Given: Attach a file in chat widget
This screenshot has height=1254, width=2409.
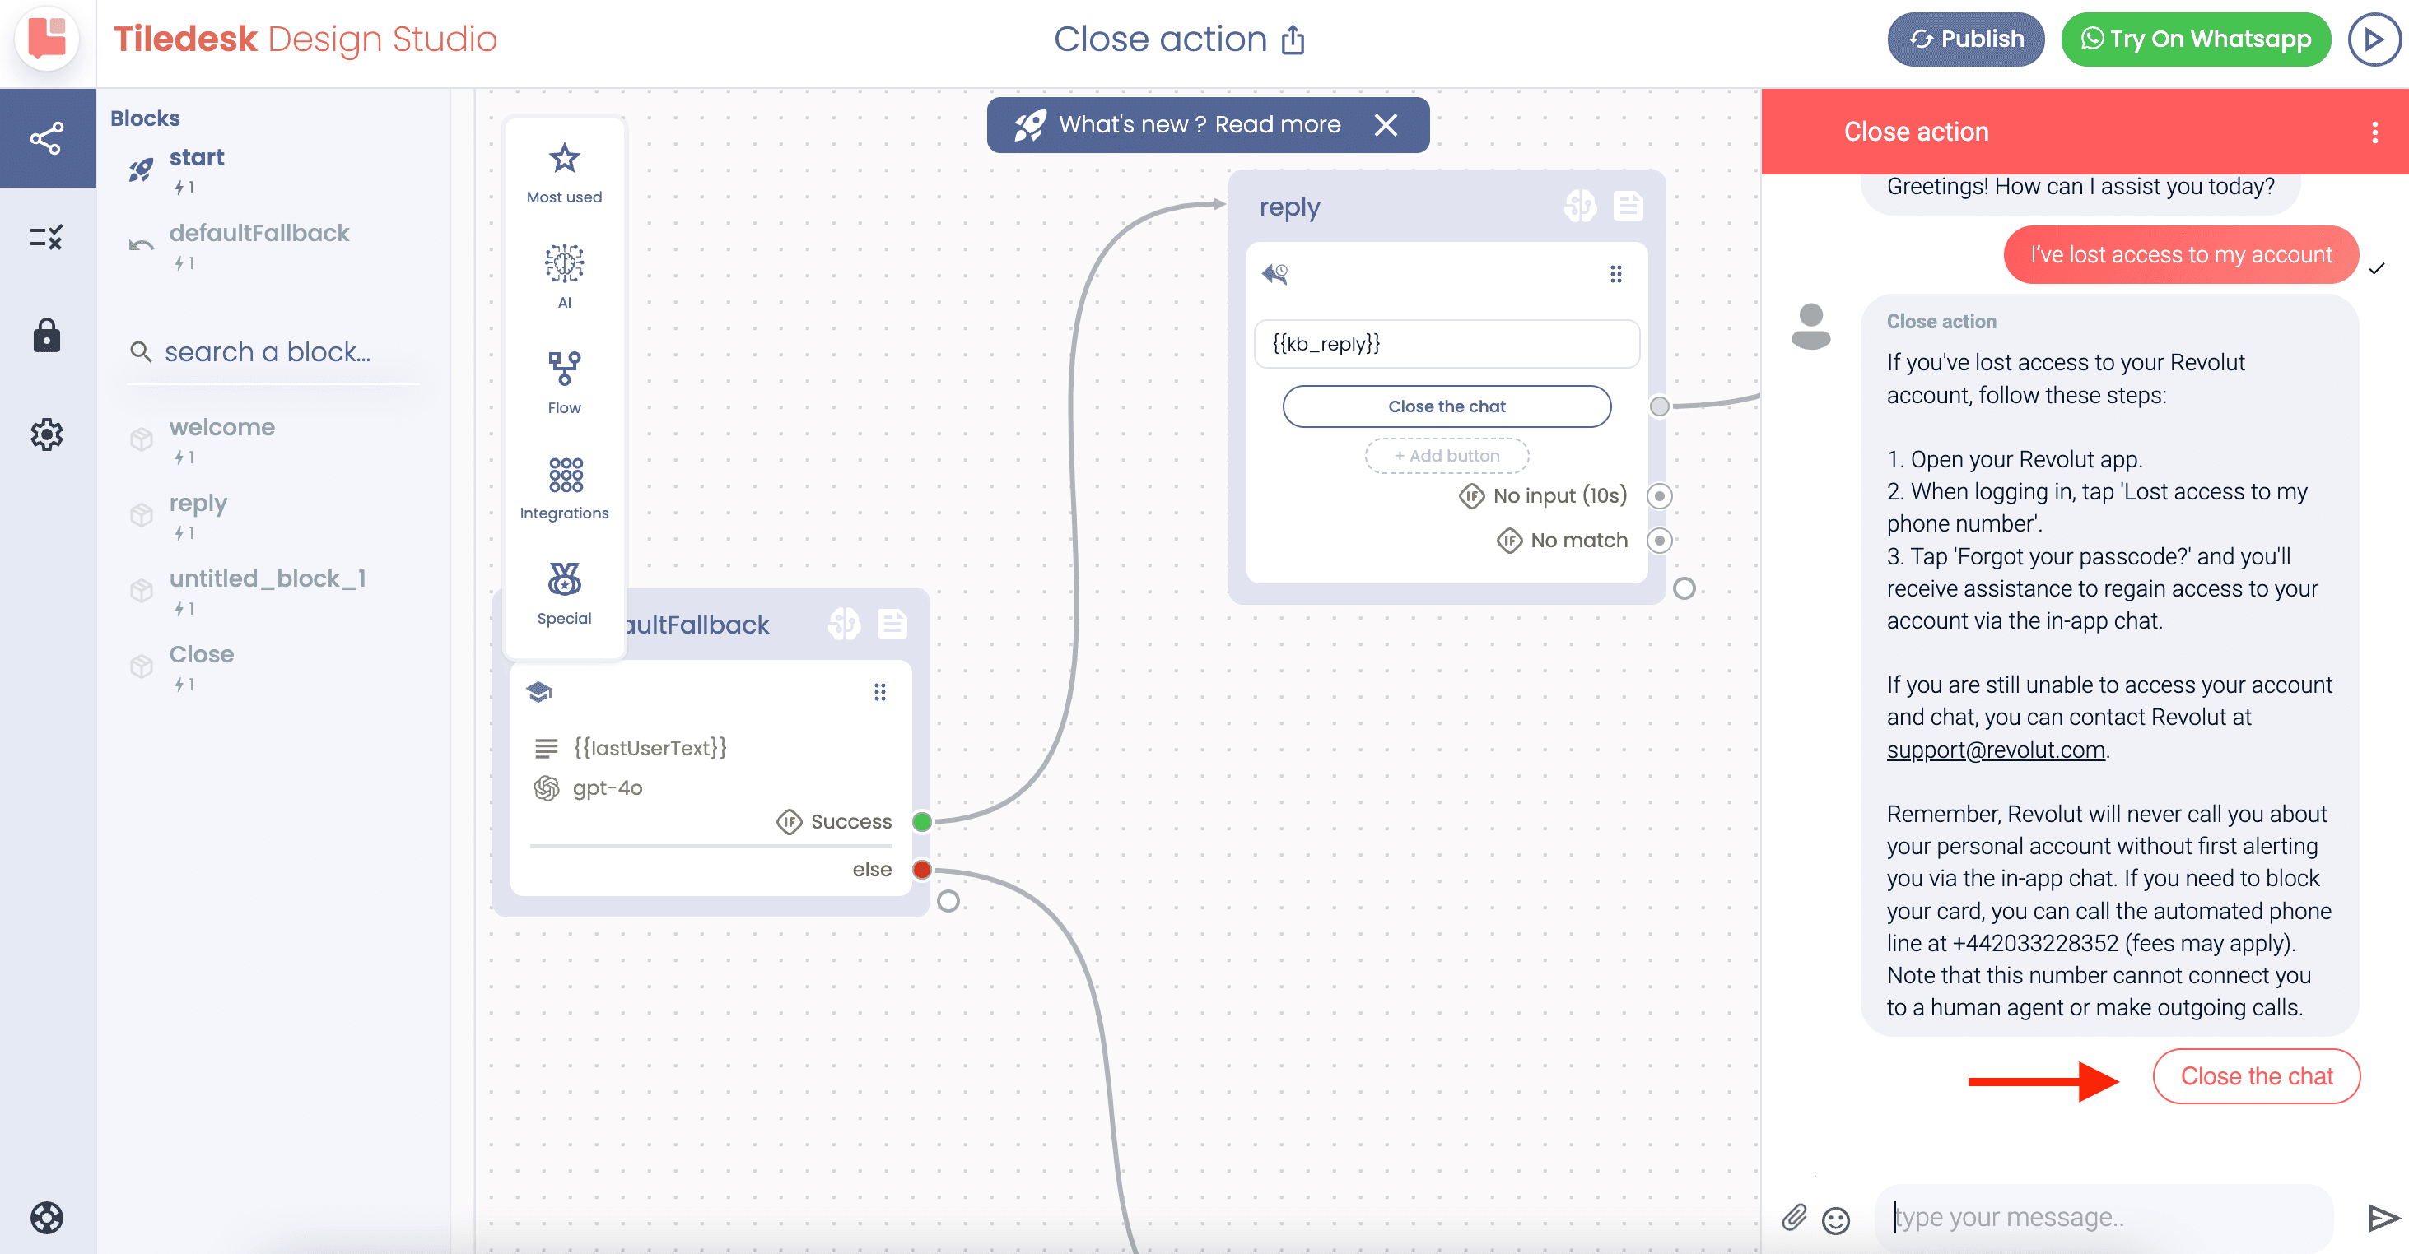Looking at the screenshot, I should click(1792, 1217).
